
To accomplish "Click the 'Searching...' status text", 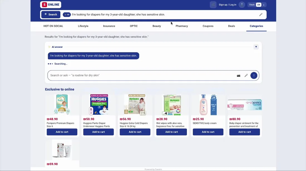I will pos(61,64).
